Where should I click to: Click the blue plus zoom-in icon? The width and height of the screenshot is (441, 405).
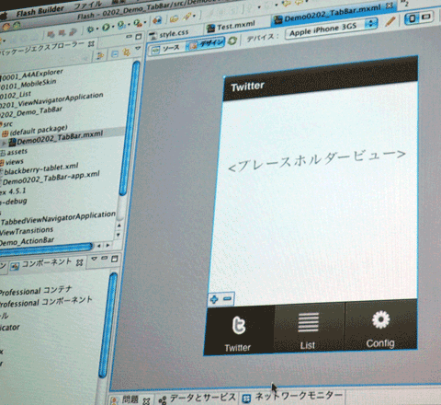(x=214, y=299)
